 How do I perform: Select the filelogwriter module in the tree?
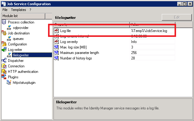pyautogui.click(x=32, y=55)
